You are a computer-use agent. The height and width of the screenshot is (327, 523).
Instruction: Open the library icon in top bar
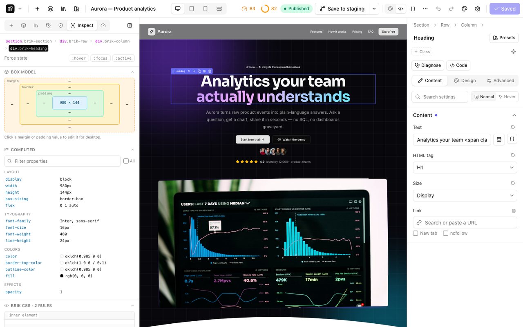63,9
